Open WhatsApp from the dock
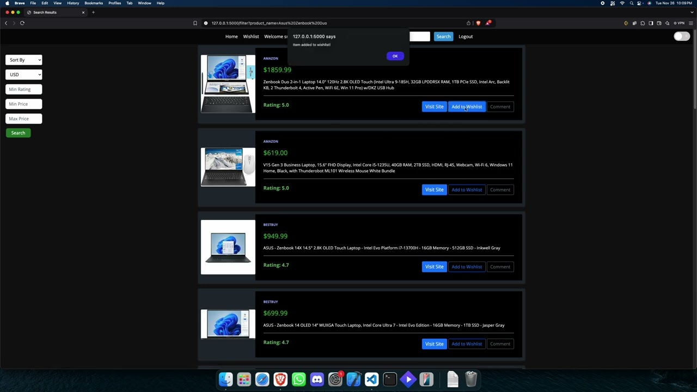This screenshot has width=697, height=392. coord(298,379)
